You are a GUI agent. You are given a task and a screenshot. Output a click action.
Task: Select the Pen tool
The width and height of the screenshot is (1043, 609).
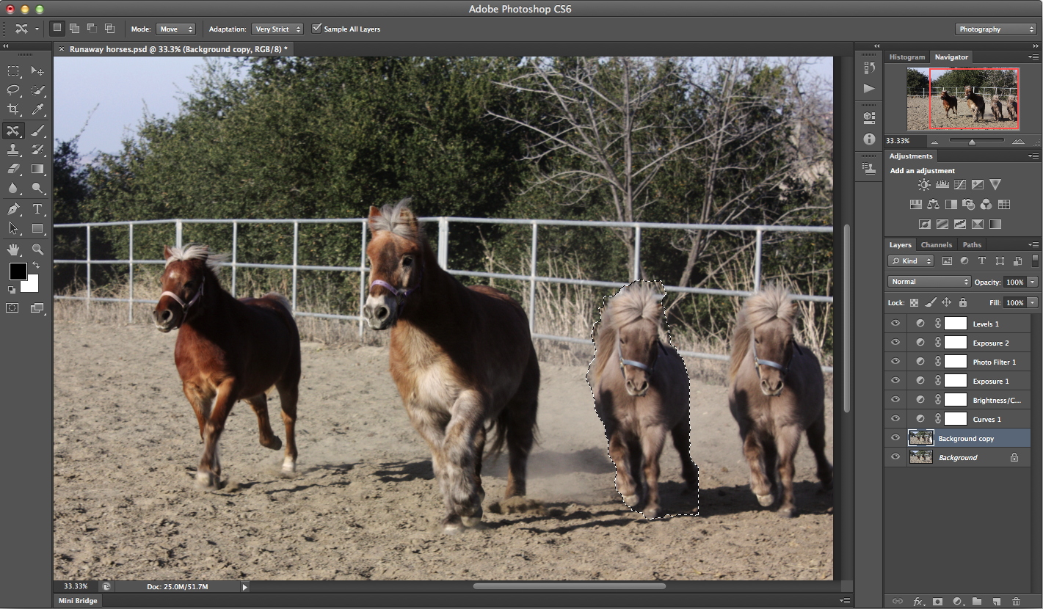coord(13,209)
